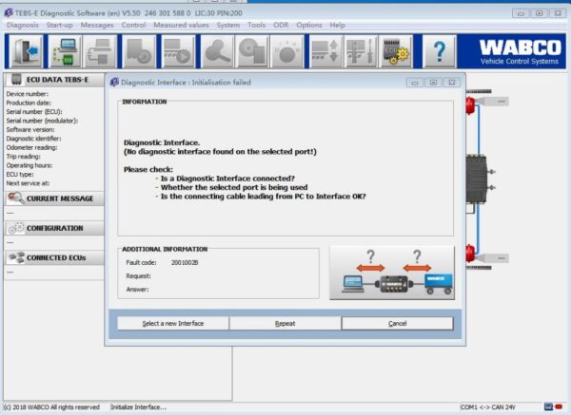Click the exit door toolbar icon
571x415 pixels.
(x=26, y=51)
